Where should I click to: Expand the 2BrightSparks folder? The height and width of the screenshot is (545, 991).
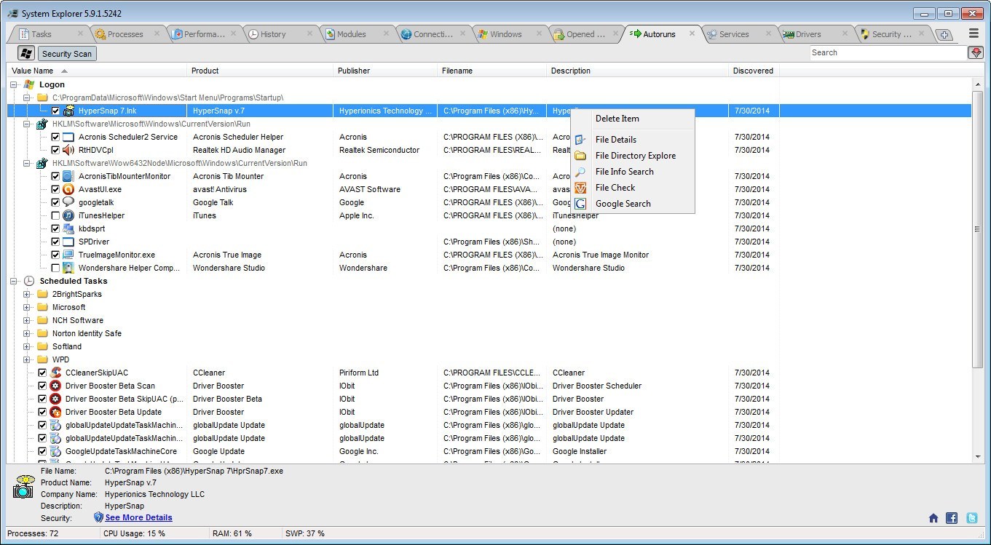(27, 294)
